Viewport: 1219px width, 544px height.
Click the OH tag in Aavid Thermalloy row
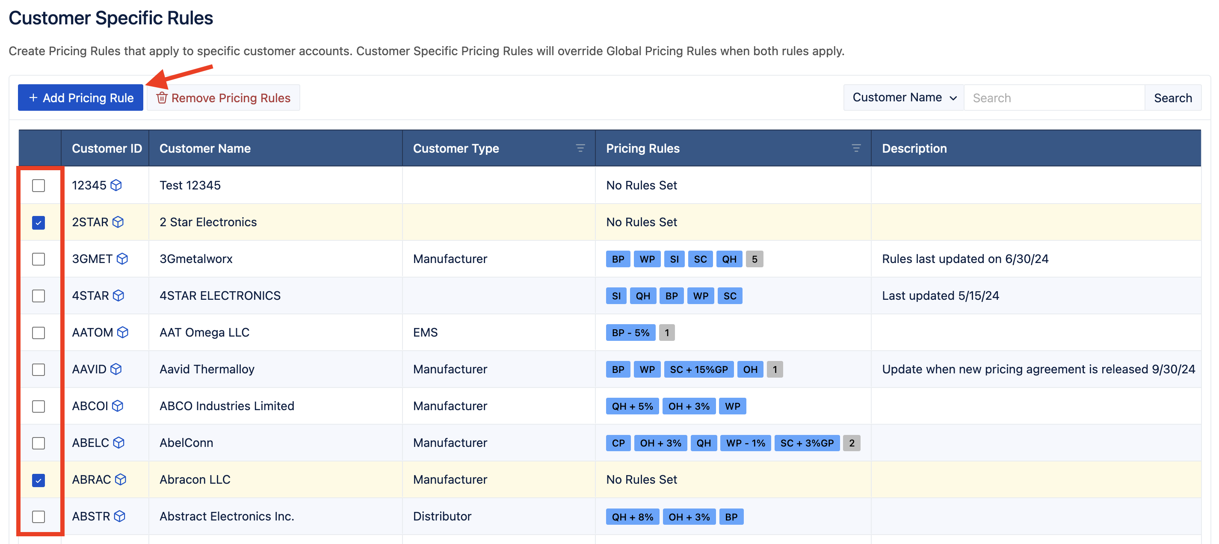pos(750,370)
